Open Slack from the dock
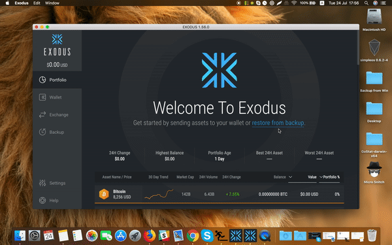The height and width of the screenshot is (245, 392). pos(164,235)
